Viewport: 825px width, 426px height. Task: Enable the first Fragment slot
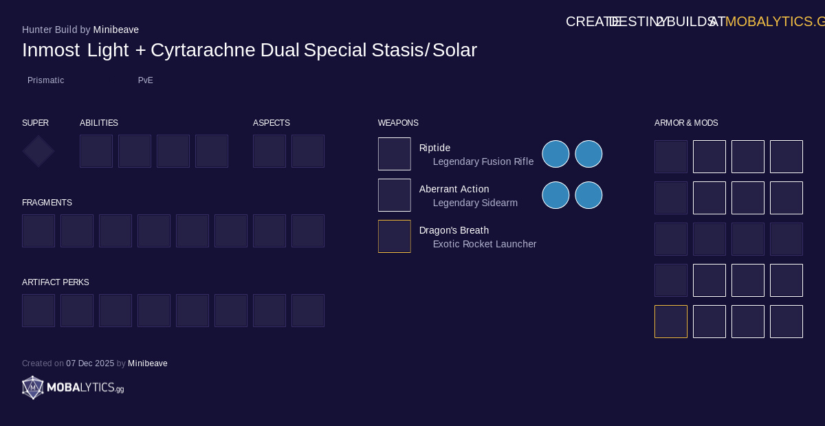[x=38, y=231]
